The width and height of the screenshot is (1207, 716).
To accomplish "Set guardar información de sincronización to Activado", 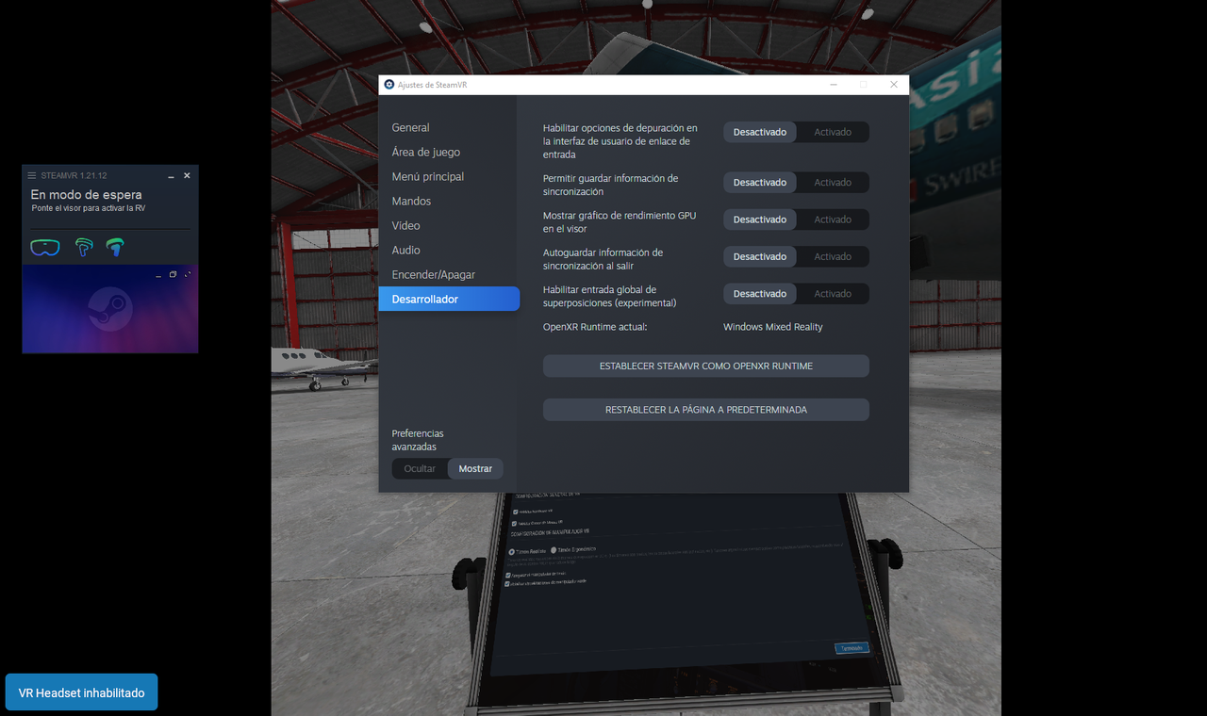I will (x=833, y=183).
